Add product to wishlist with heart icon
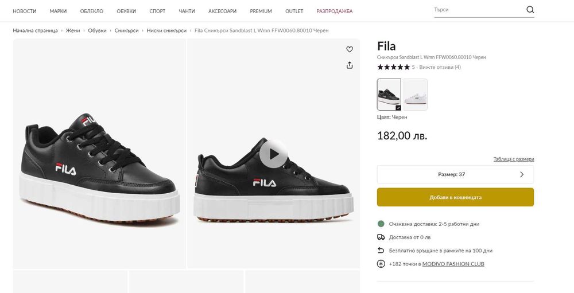The height and width of the screenshot is (293, 574). (350, 49)
